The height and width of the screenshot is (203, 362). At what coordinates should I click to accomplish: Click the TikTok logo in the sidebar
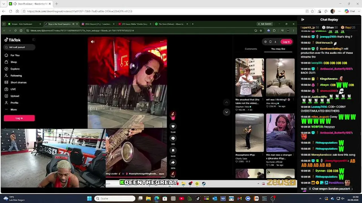(x=12, y=40)
